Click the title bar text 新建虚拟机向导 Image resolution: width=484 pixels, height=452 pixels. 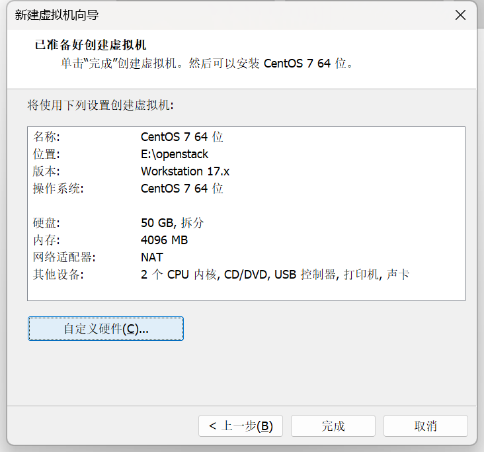point(57,15)
